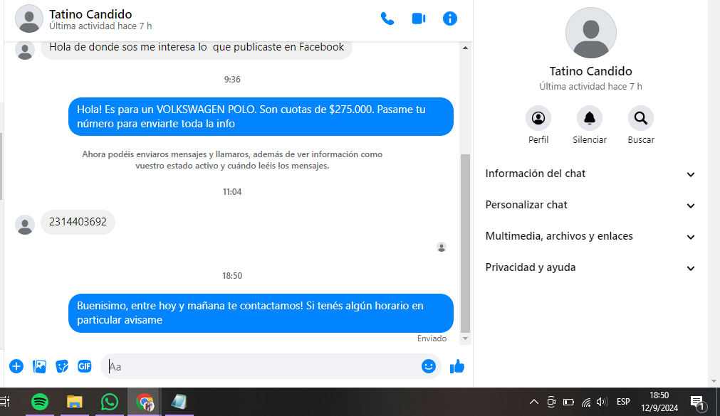Expand Personalizar chat section
This screenshot has width=720, height=416.
pyautogui.click(x=590, y=206)
